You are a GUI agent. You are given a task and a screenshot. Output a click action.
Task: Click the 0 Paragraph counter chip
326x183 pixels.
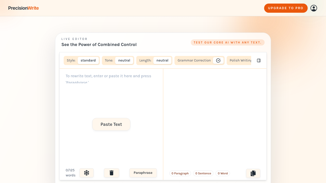(180, 173)
